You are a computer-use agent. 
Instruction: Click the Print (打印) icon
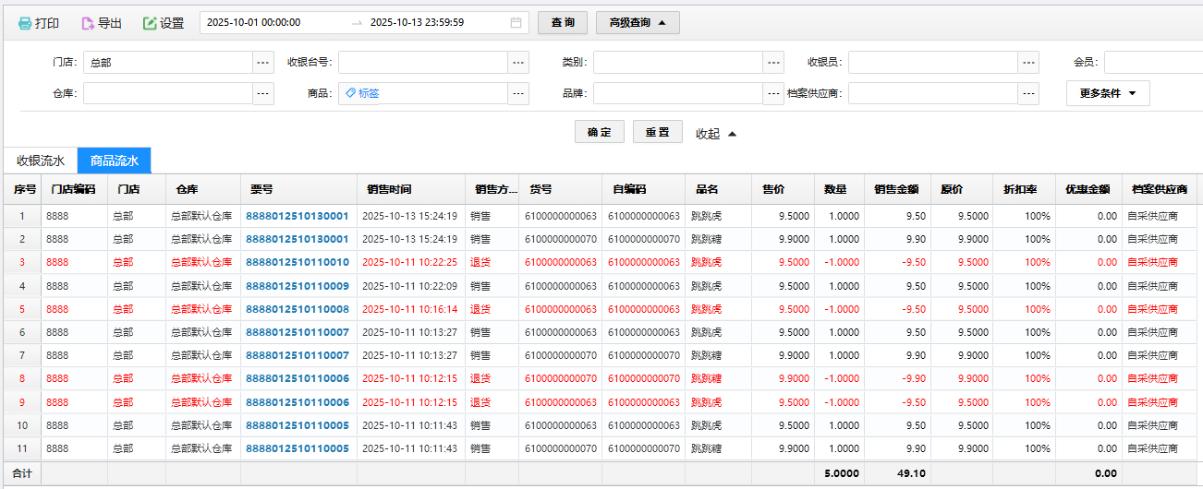click(x=24, y=23)
